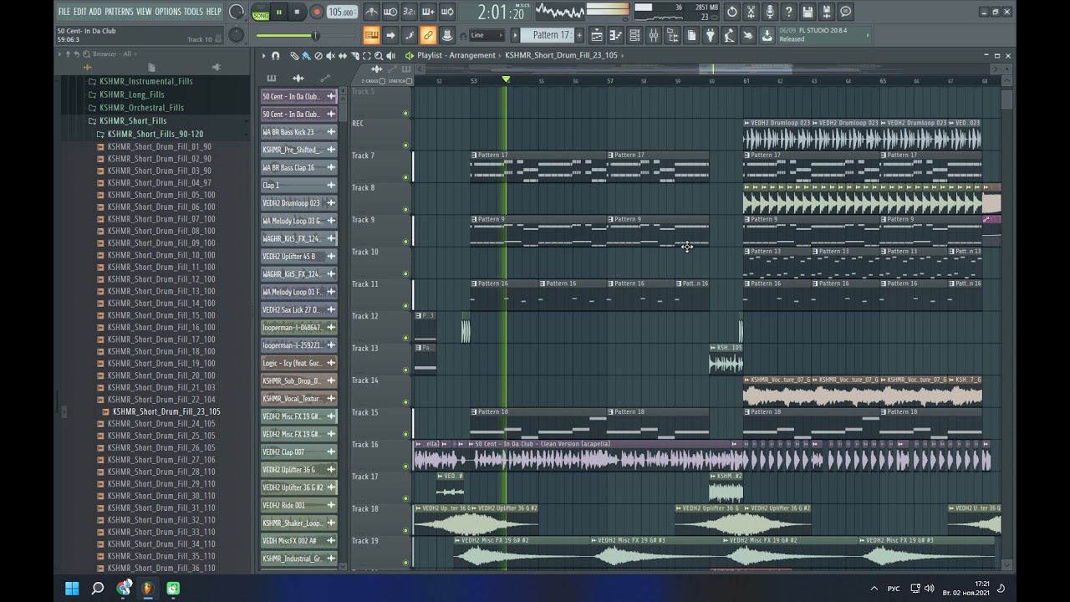The height and width of the screenshot is (602, 1070).
Task: Toggle Countdown before recording icon
Action: [x=408, y=12]
